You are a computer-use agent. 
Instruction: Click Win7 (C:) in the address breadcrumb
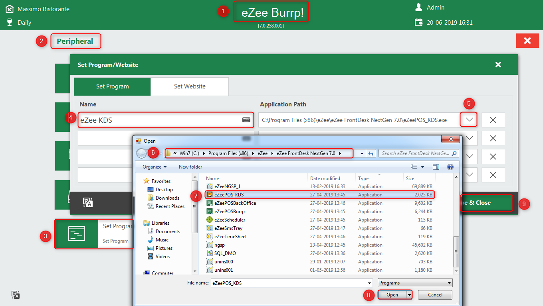click(x=189, y=153)
